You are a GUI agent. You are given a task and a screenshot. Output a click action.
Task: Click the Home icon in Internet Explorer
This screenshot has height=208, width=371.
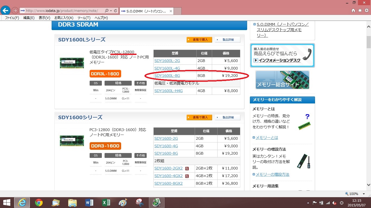[x=353, y=11]
